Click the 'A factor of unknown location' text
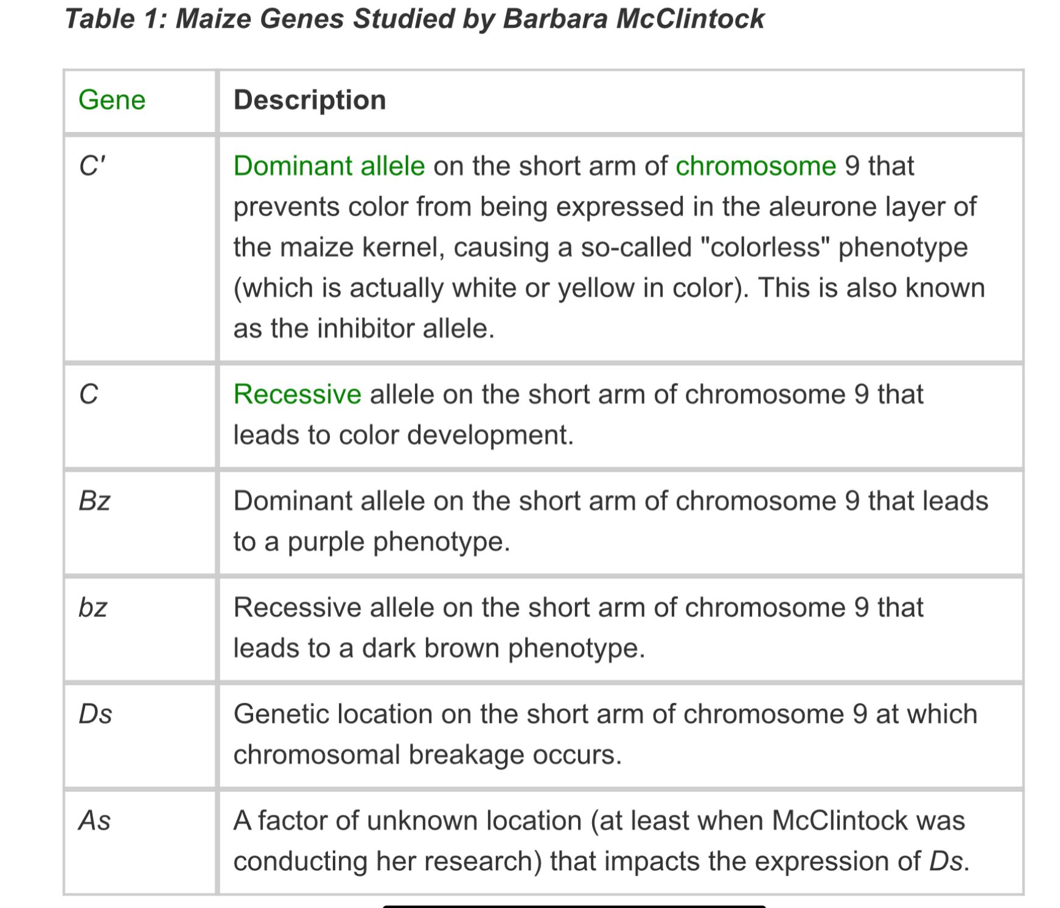Image resolution: width=1060 pixels, height=908 pixels. point(408,820)
